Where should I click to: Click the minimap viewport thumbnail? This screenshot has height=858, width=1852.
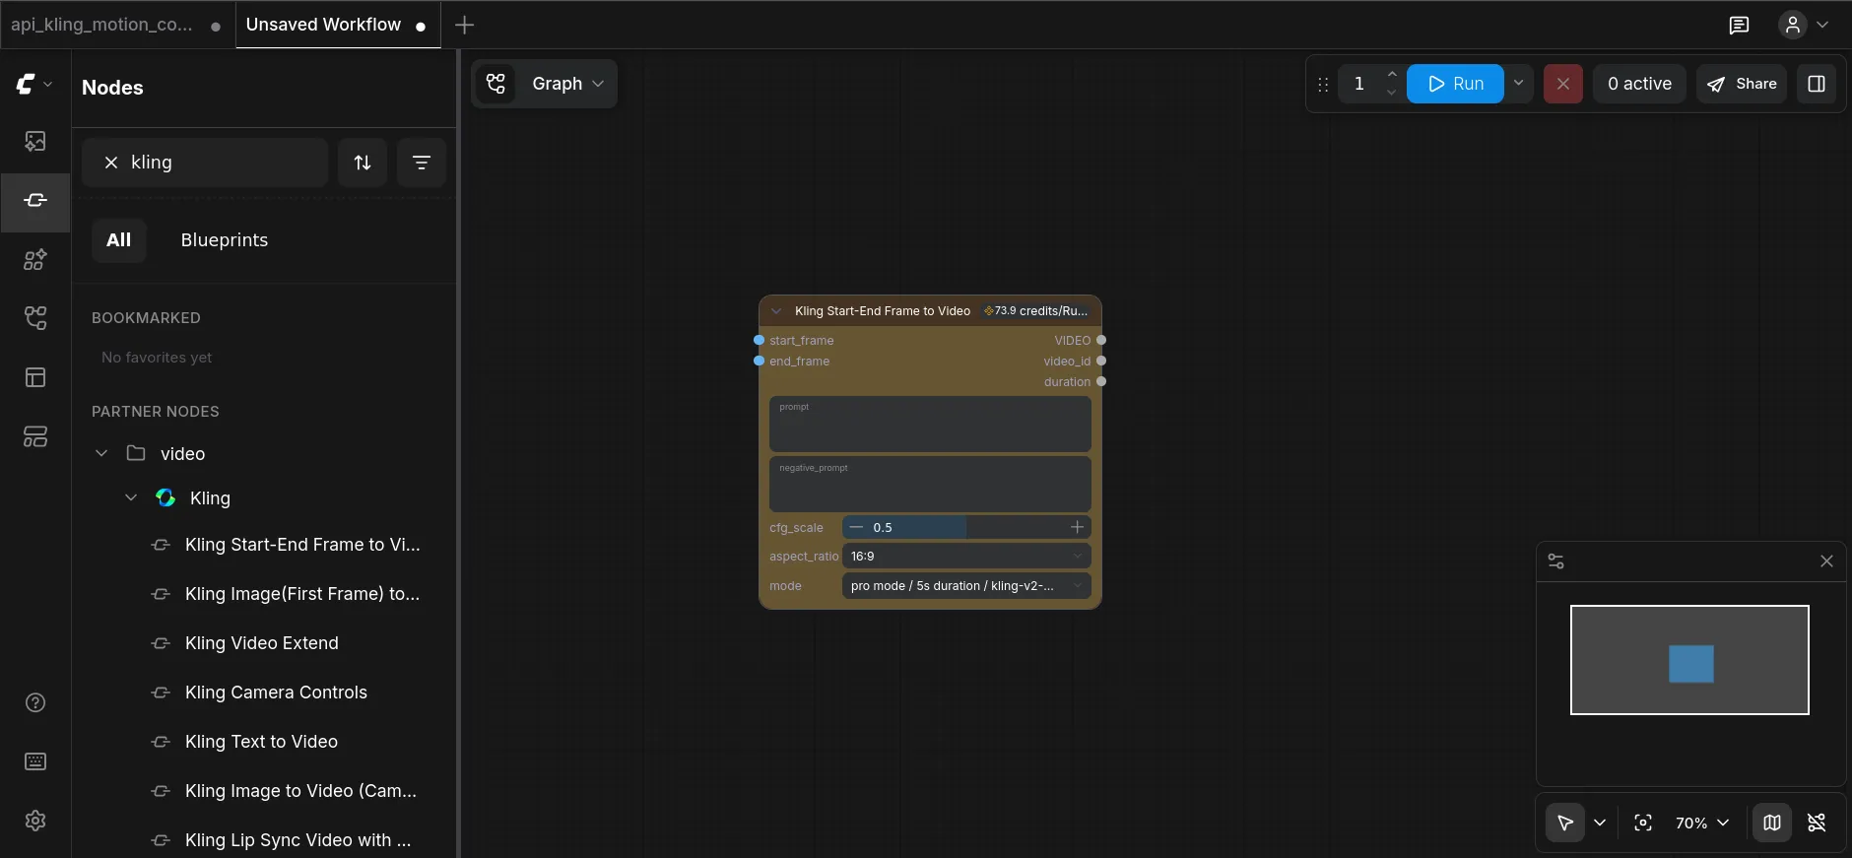pos(1689,660)
